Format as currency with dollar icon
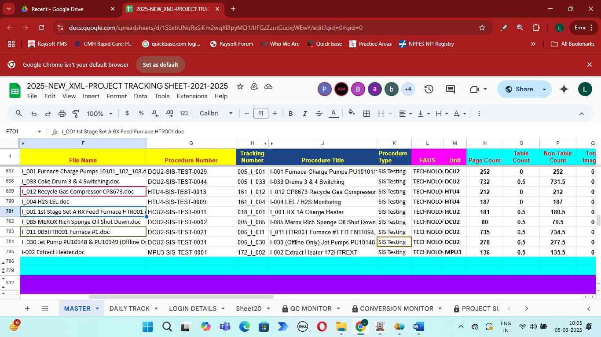 pos(127,113)
